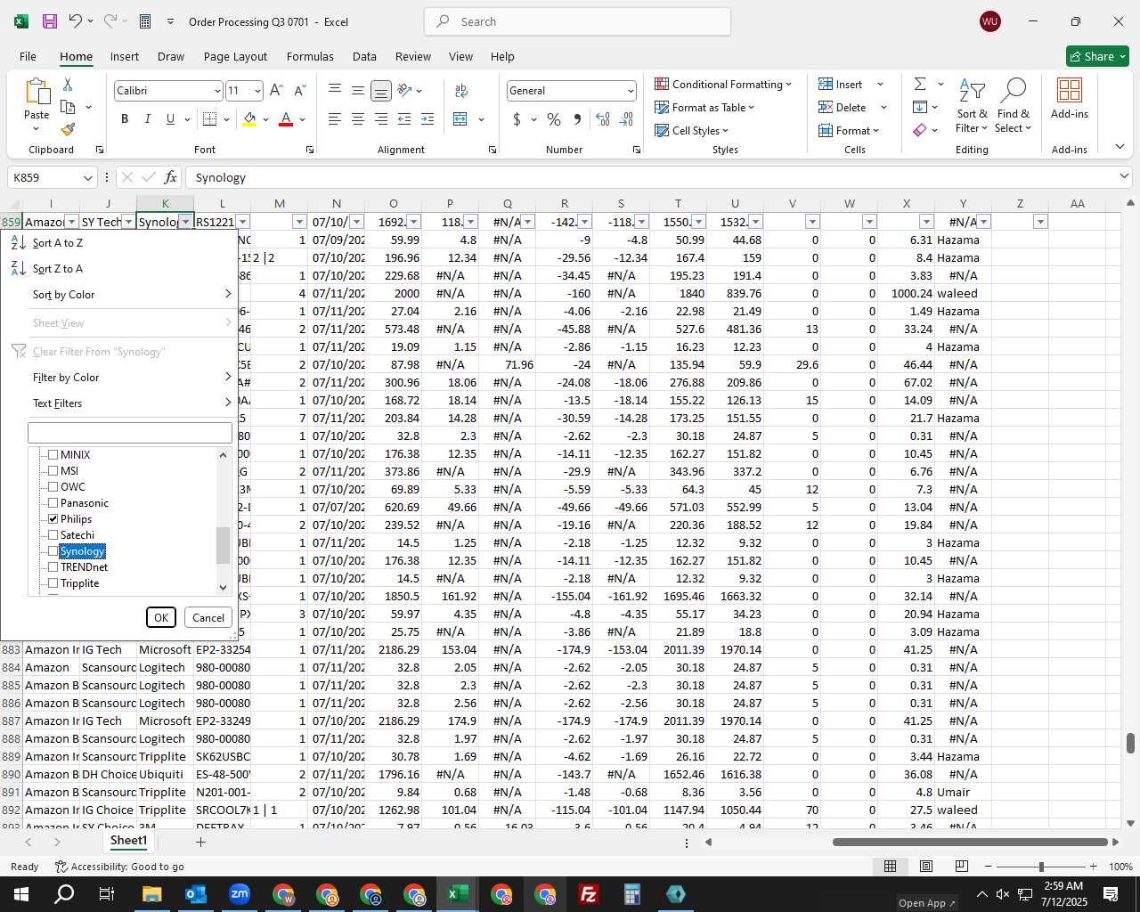Click the Calculator icon in quick access toolbar

point(145,21)
